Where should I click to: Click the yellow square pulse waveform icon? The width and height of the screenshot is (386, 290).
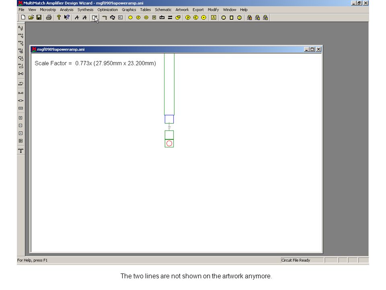pyautogui.click(x=214, y=17)
